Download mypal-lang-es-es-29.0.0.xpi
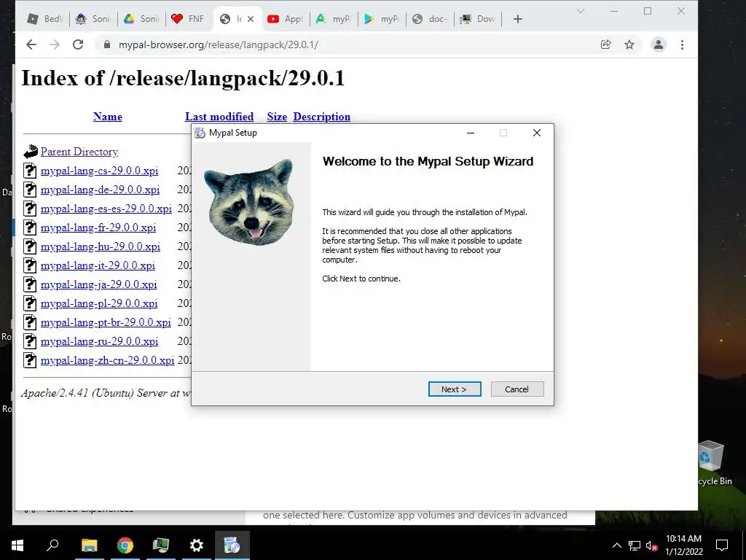746x560 pixels. click(x=106, y=209)
